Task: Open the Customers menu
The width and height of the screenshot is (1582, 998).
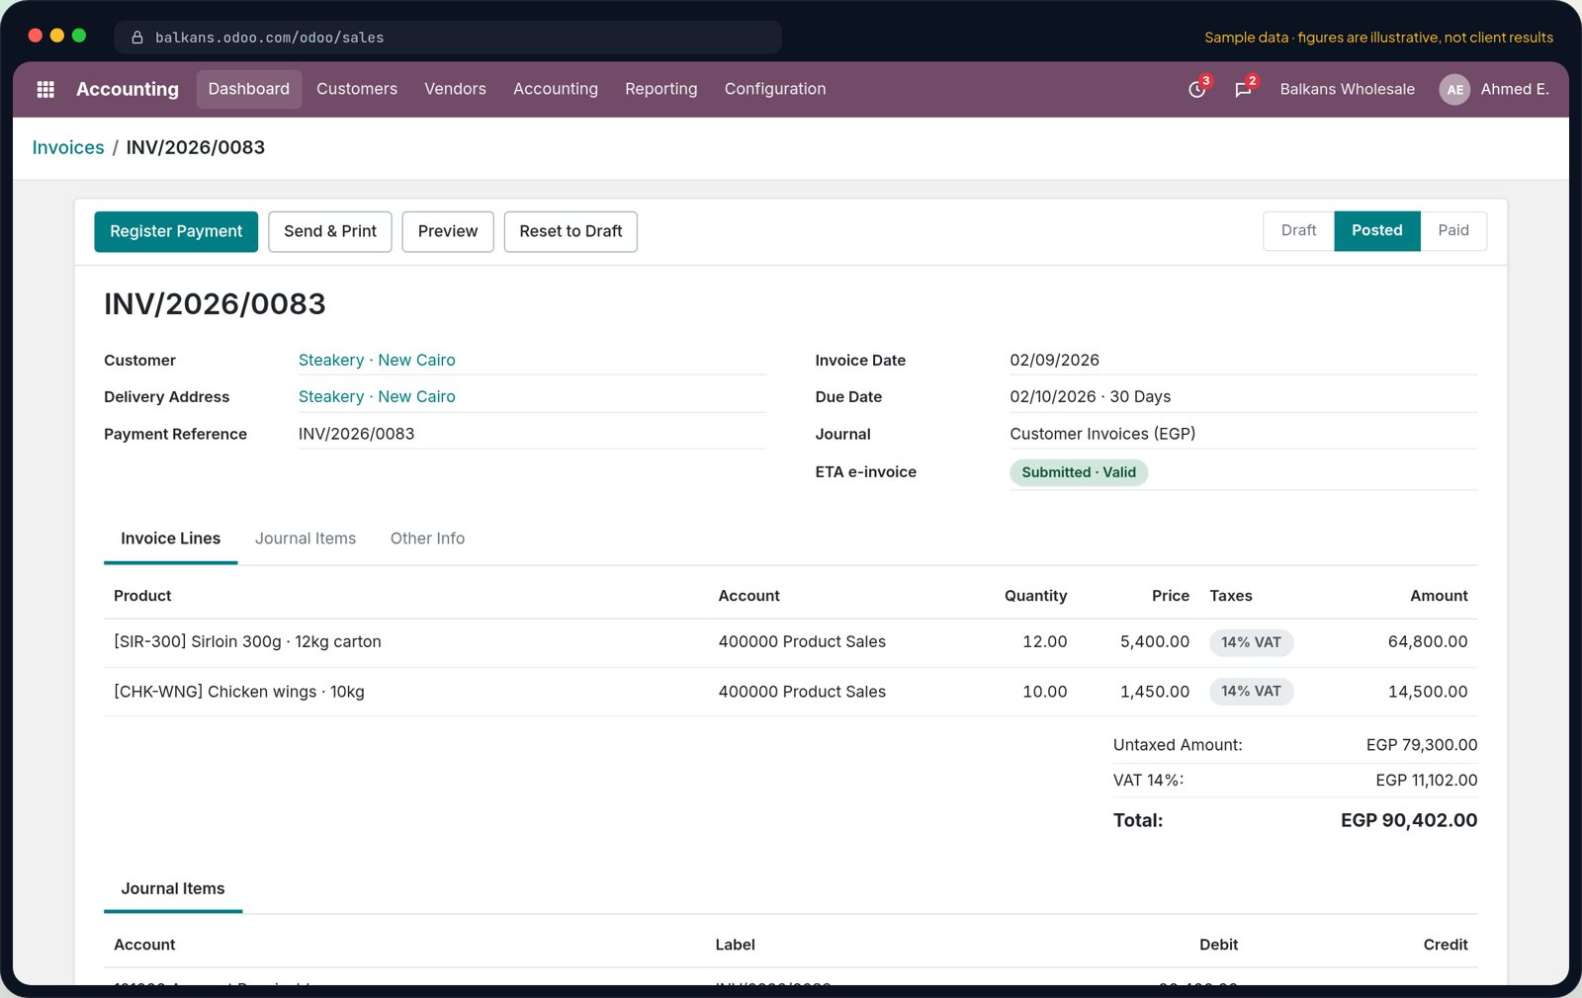Action: click(x=357, y=89)
